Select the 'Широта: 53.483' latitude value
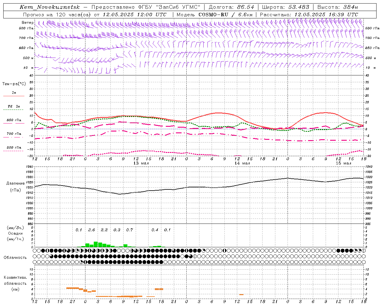This screenshot has height=304, width=381. (x=285, y=7)
